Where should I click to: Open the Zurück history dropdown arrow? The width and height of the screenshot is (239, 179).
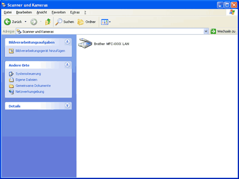(x=25, y=21)
